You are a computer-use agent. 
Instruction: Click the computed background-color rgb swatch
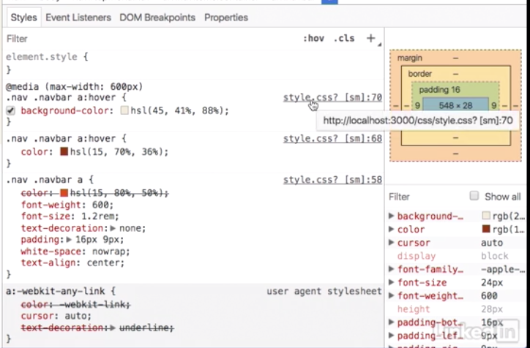pyautogui.click(x=486, y=216)
